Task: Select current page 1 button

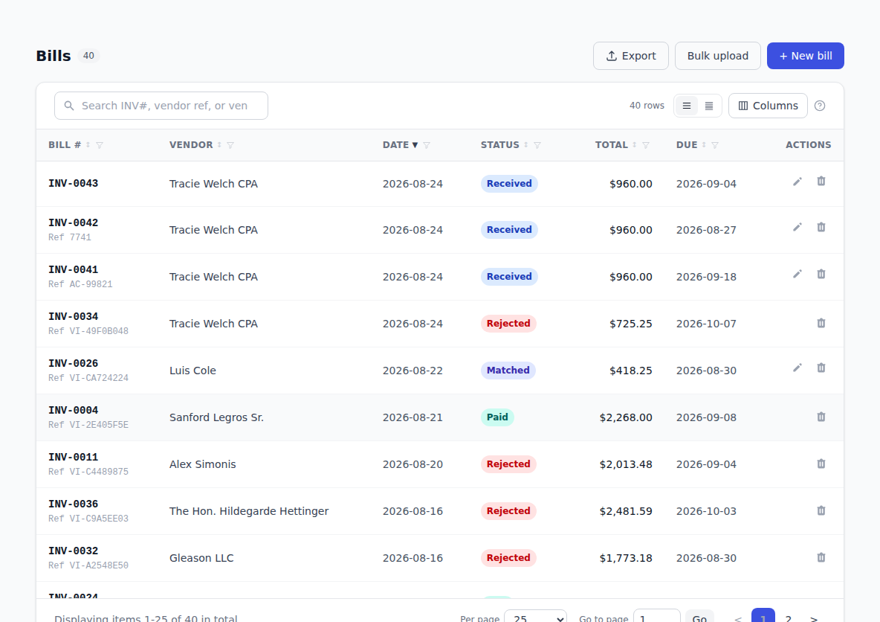Action: pos(763,616)
